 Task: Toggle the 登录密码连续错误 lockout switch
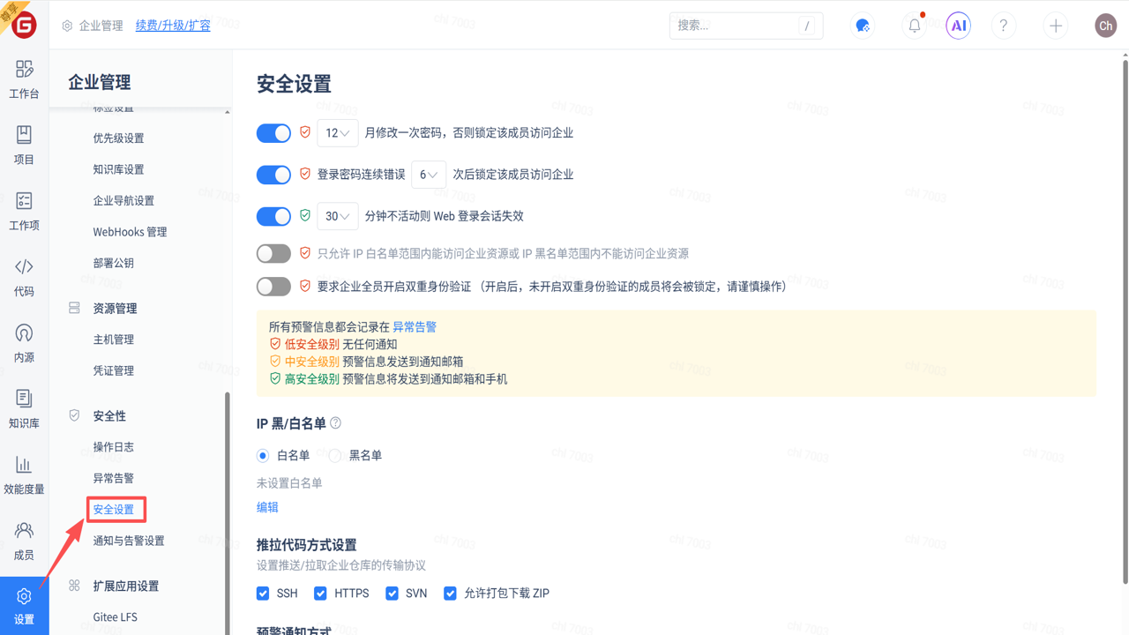[x=273, y=175]
